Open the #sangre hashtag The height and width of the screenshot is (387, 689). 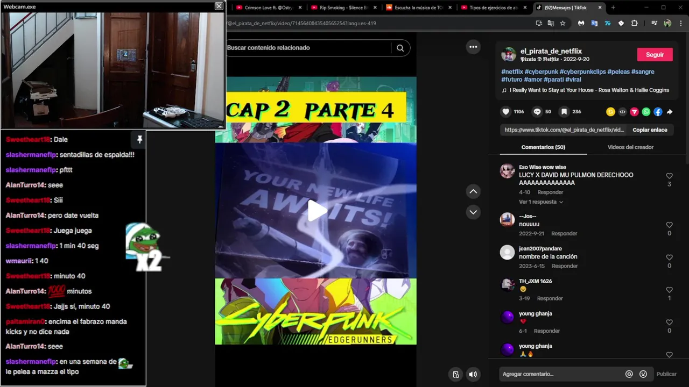643,71
